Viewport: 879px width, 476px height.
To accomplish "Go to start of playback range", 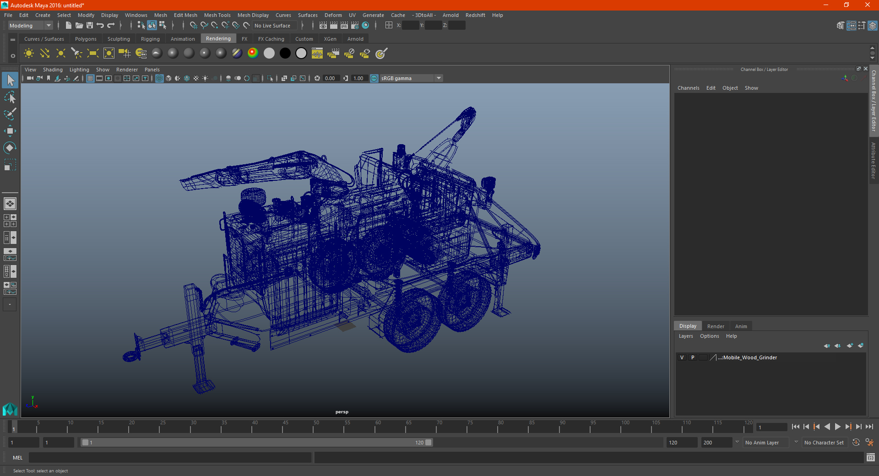I will 795,427.
